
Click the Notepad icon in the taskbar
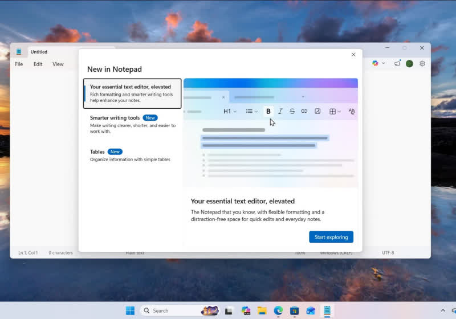coord(327,310)
